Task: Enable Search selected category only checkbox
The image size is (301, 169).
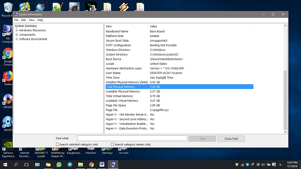Action: point(57,144)
